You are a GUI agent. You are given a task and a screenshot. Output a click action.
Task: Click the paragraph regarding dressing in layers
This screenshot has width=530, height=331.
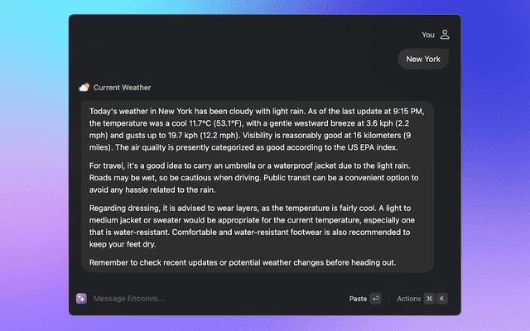click(252, 226)
